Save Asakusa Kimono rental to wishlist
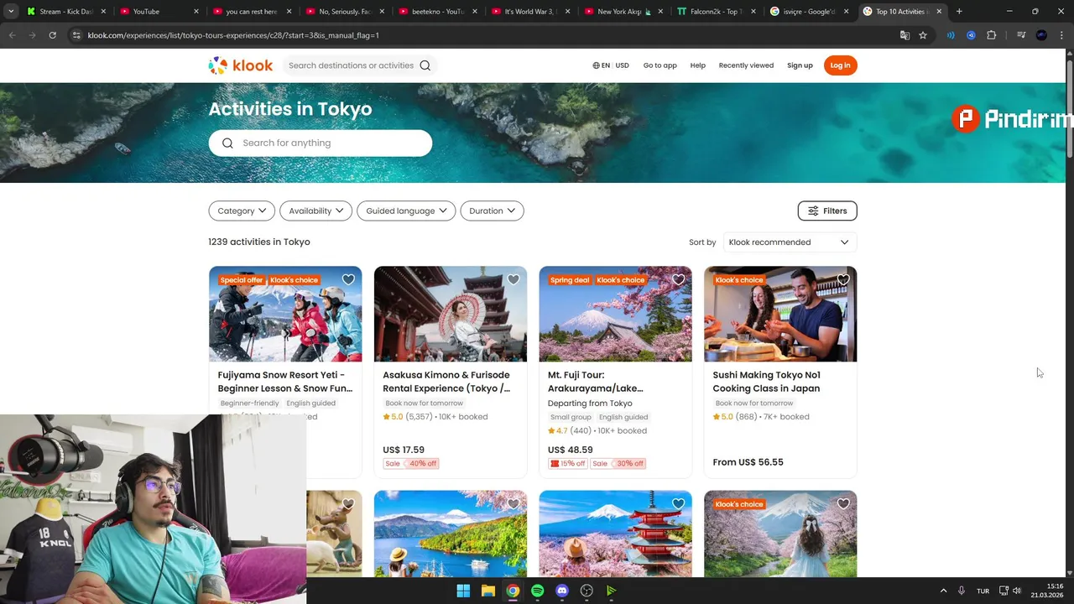Screen dimensions: 1074x604 pyautogui.click(x=514, y=279)
